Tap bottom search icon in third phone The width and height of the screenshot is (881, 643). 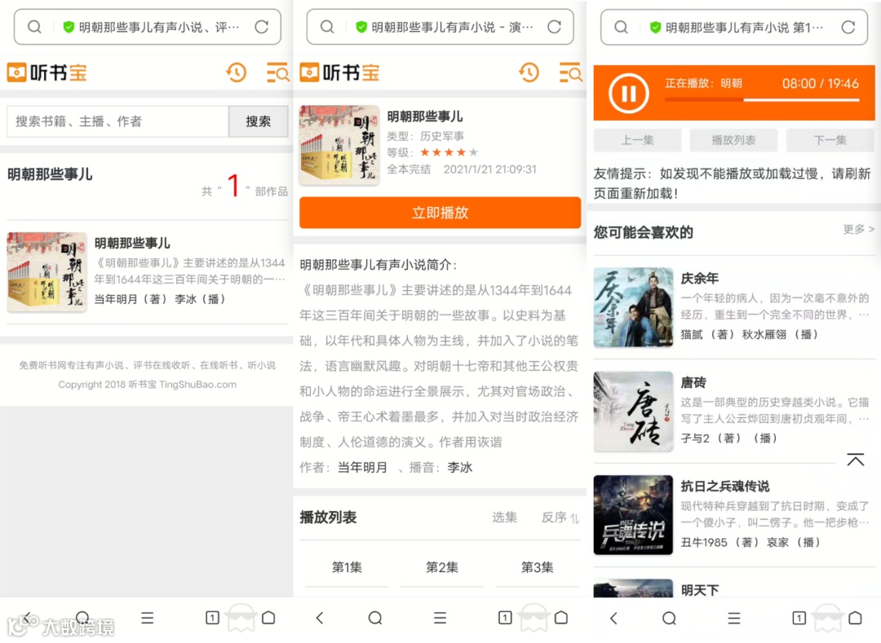(x=669, y=618)
